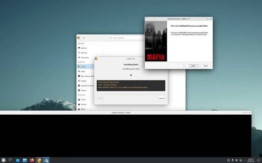Minimize the bottom Kolekce klasiky - Mafia window
The width and height of the screenshot is (262, 163).
point(243,113)
